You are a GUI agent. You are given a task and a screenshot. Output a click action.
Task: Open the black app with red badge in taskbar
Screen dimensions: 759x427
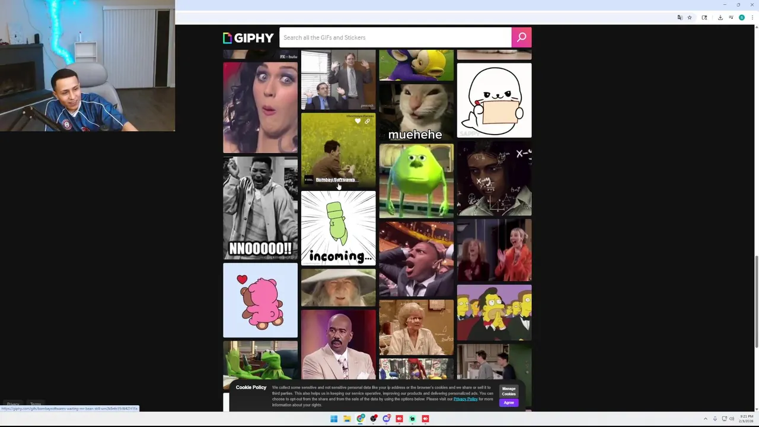click(x=374, y=419)
